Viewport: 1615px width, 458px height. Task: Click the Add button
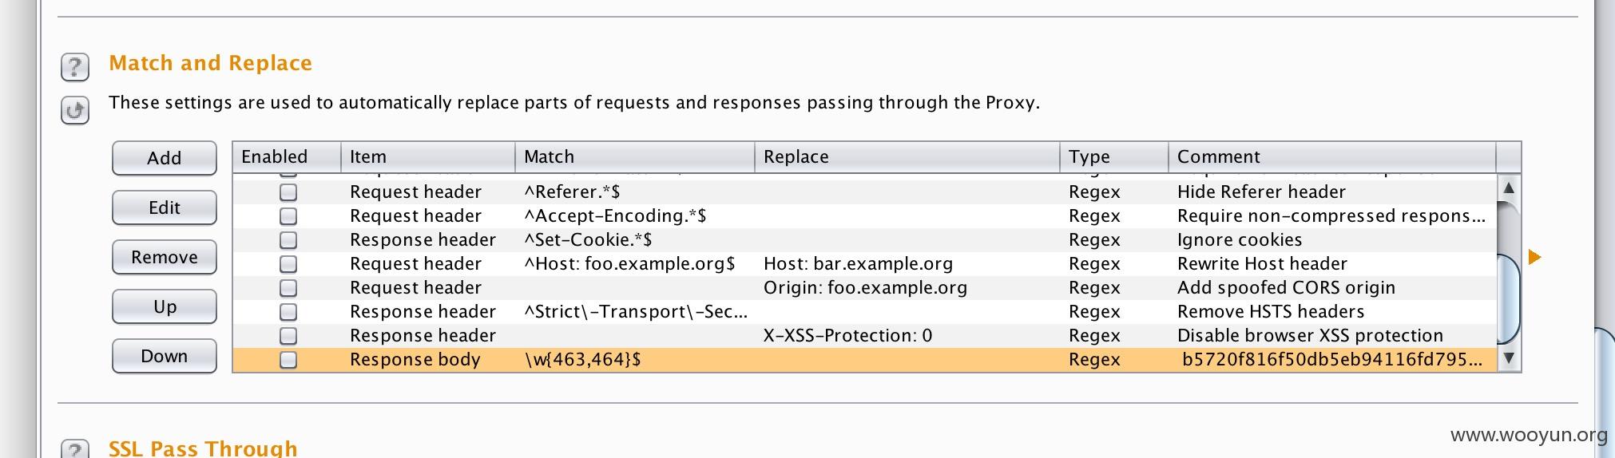click(x=165, y=158)
